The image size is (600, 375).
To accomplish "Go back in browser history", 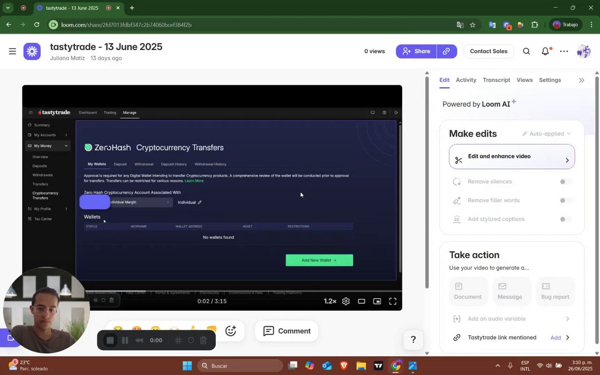I will click(x=8, y=25).
